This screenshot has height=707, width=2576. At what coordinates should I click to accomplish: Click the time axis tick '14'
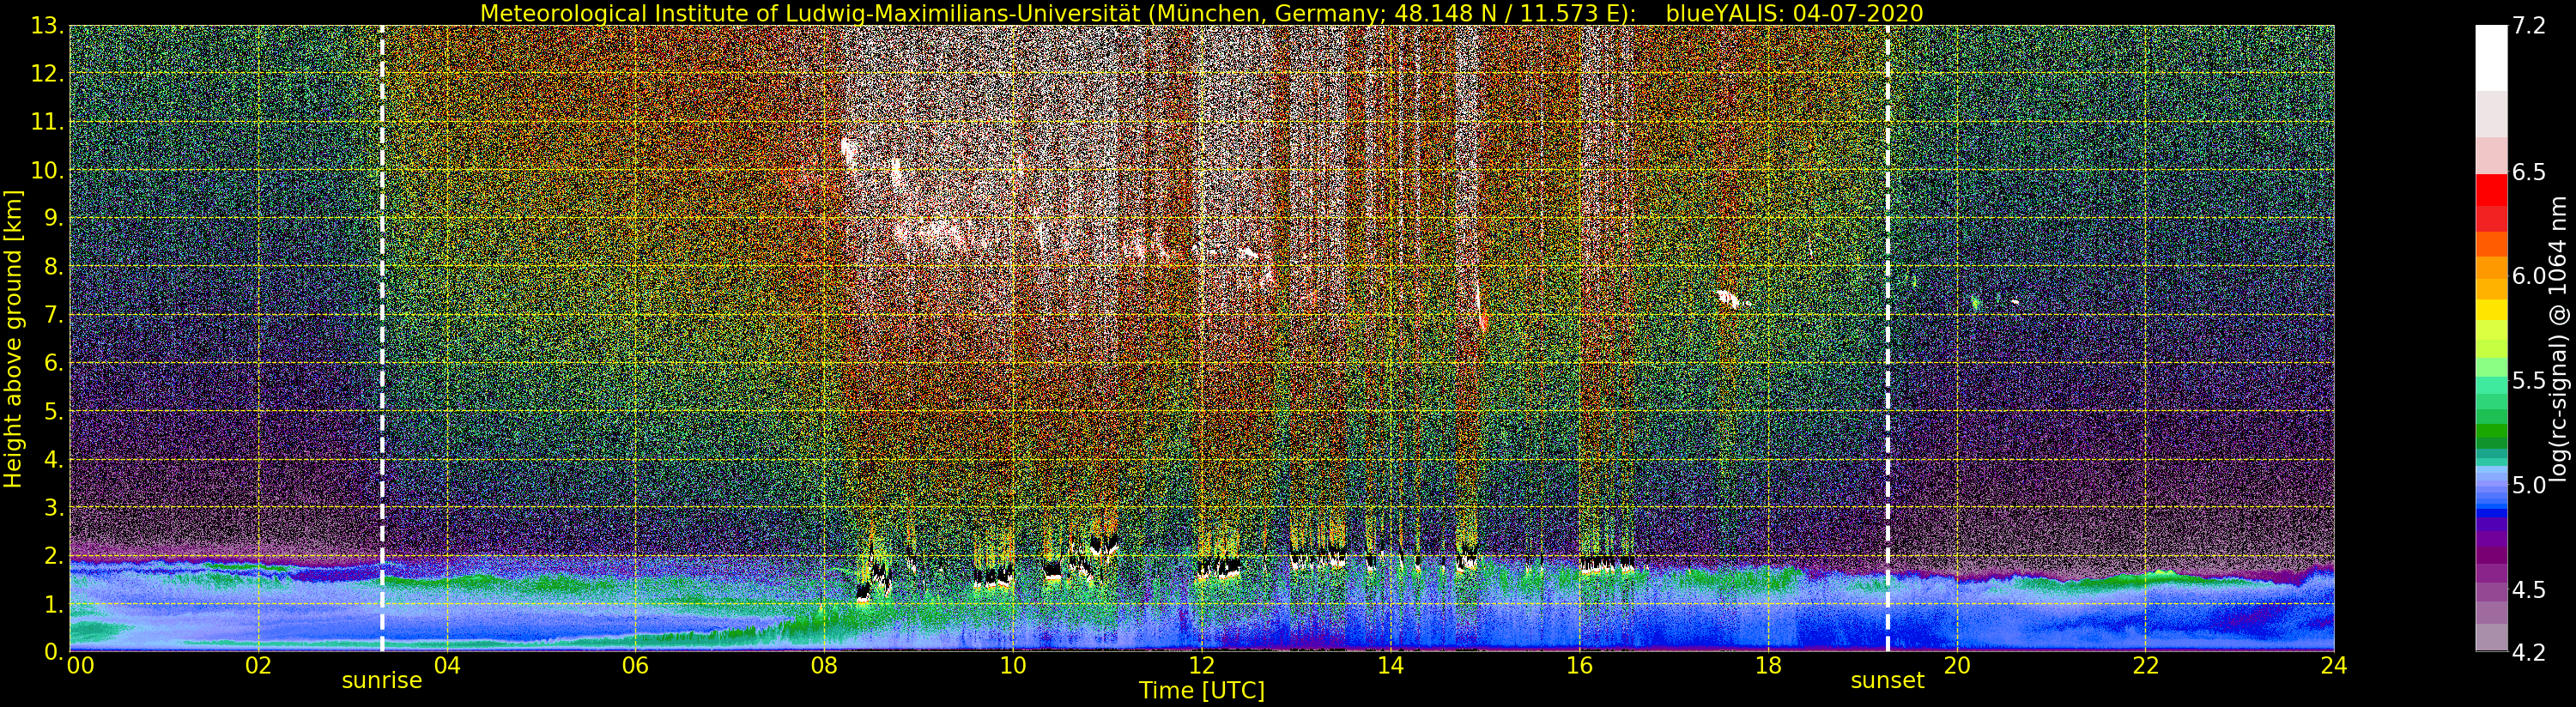[1390, 665]
